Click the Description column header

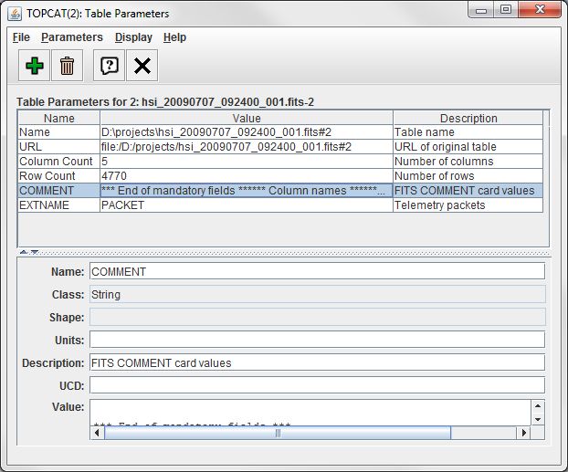pos(468,118)
